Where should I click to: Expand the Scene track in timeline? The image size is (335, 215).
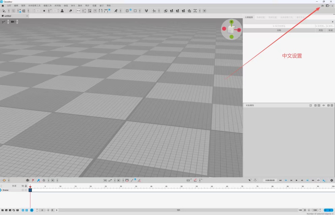[x=1, y=190]
